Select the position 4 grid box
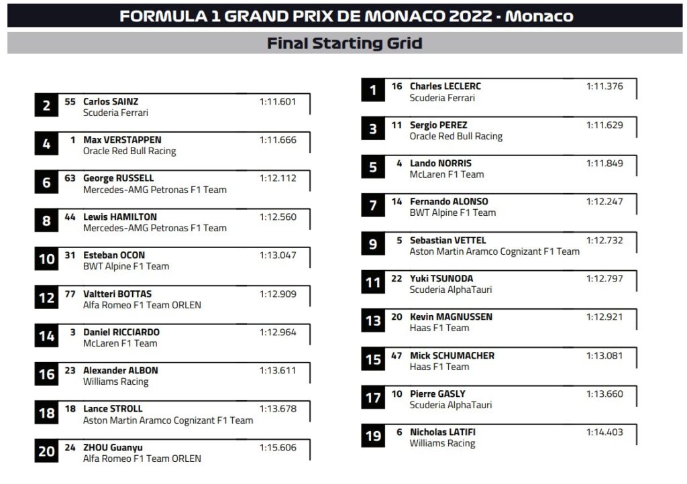 coord(46,144)
